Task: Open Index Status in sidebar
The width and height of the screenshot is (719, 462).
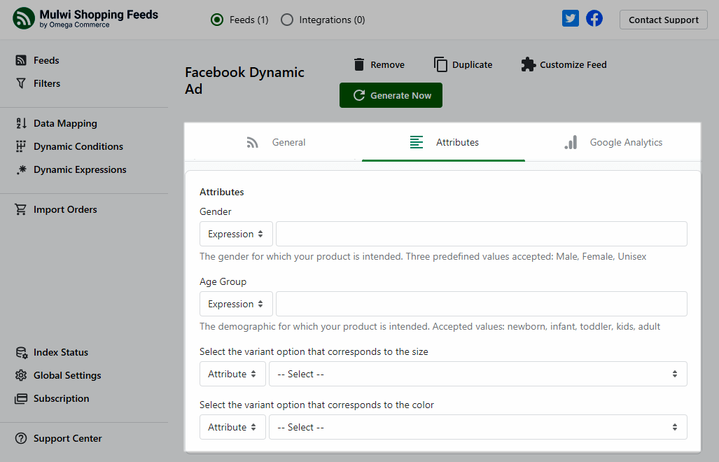Action: [60, 352]
